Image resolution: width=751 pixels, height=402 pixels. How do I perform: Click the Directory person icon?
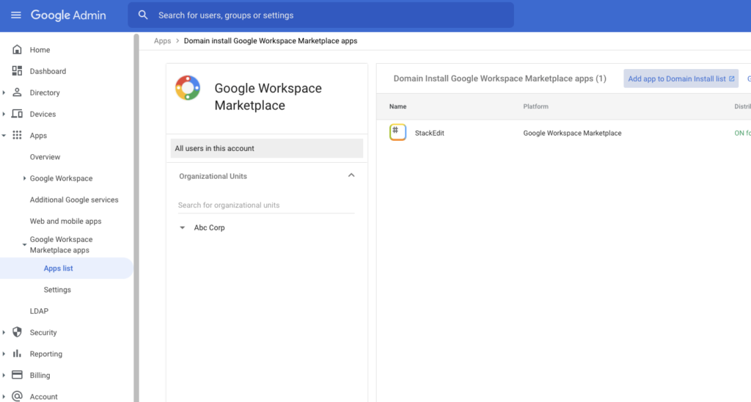(x=18, y=92)
